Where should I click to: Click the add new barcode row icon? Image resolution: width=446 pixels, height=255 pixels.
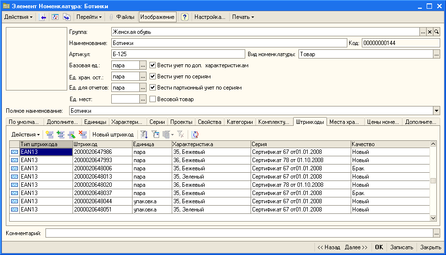click(x=49, y=135)
